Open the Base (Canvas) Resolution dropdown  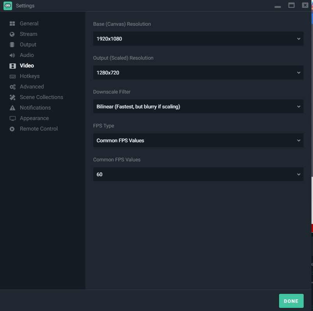[x=198, y=39]
